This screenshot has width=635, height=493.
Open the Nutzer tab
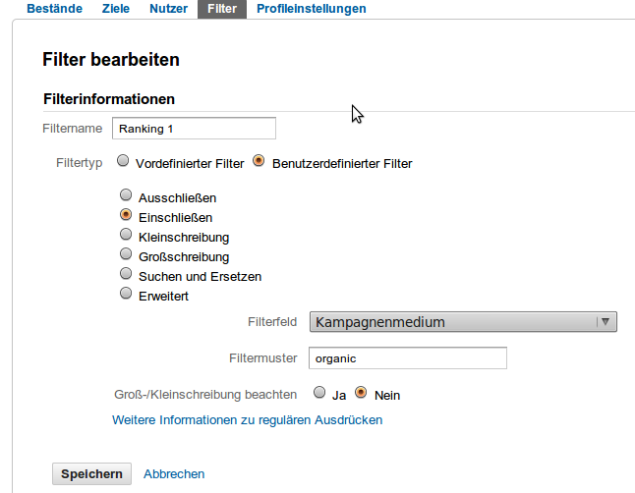click(168, 9)
